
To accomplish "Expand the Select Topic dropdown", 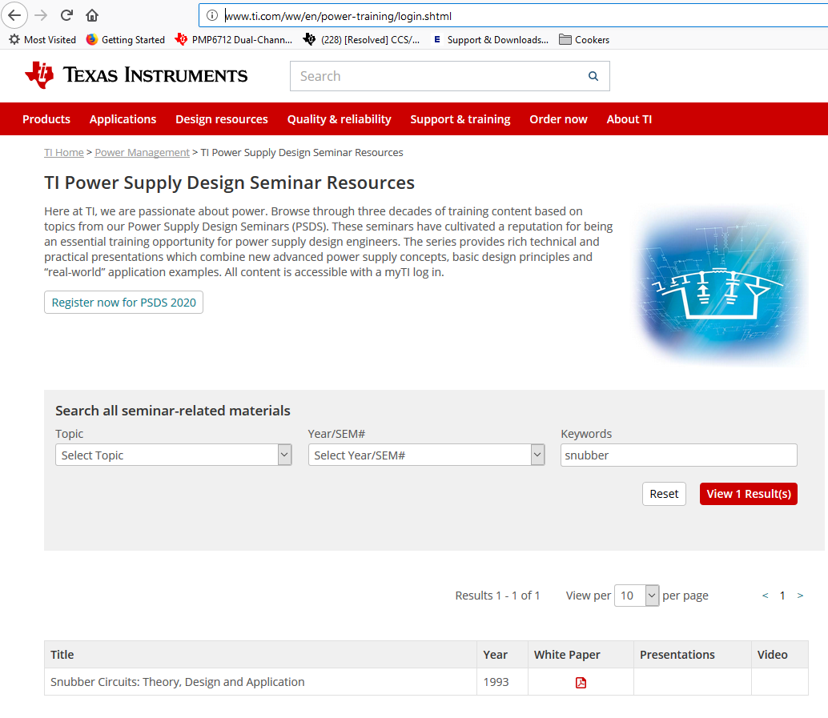I will click(x=174, y=455).
